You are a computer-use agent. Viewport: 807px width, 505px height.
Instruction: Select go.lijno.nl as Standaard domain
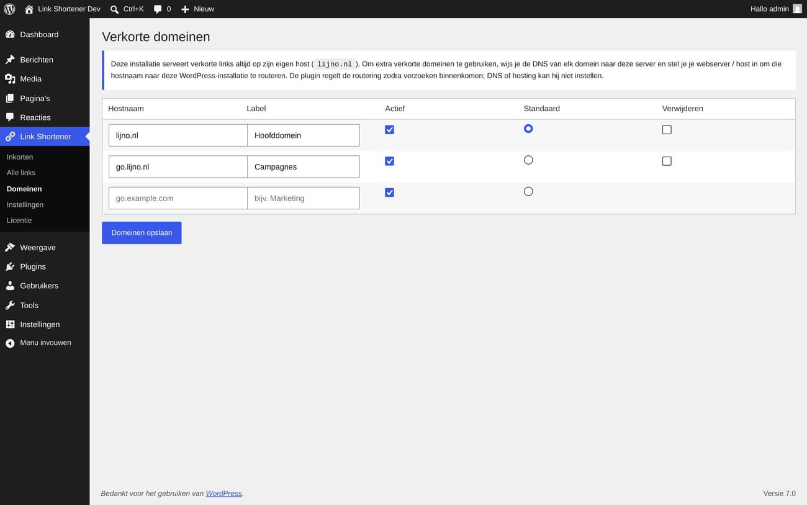pos(528,160)
